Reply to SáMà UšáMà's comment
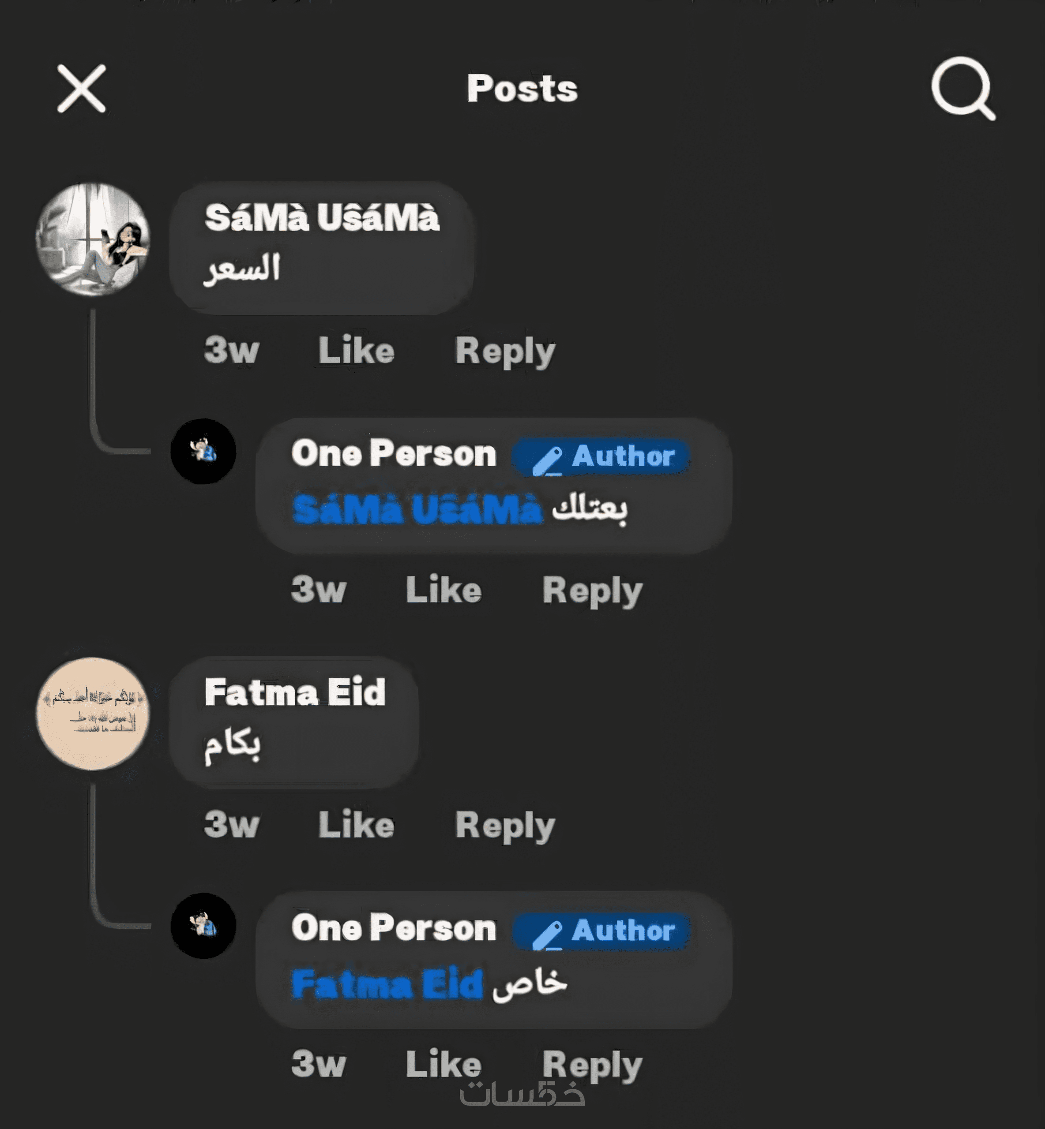This screenshot has width=1045, height=1129. click(x=505, y=351)
